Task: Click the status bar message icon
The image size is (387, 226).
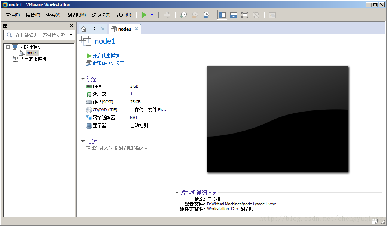Action: point(375,222)
